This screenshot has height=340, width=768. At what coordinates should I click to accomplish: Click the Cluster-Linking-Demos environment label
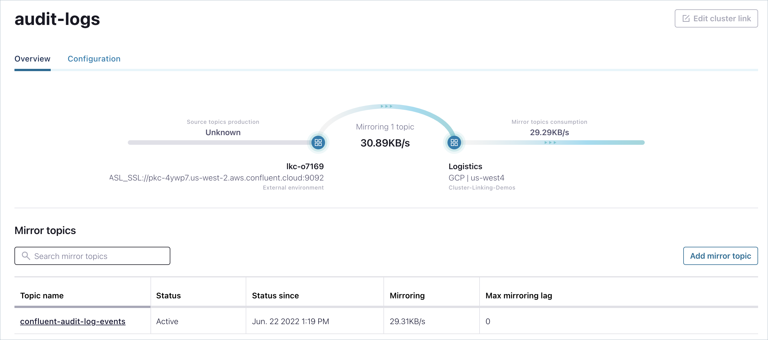click(x=482, y=188)
